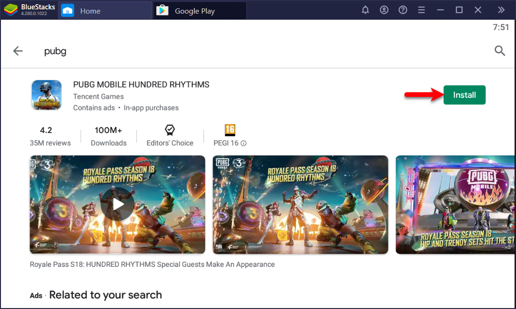This screenshot has width=516, height=309.
Task: Switch to the Google Play tab
Action: coord(200,10)
